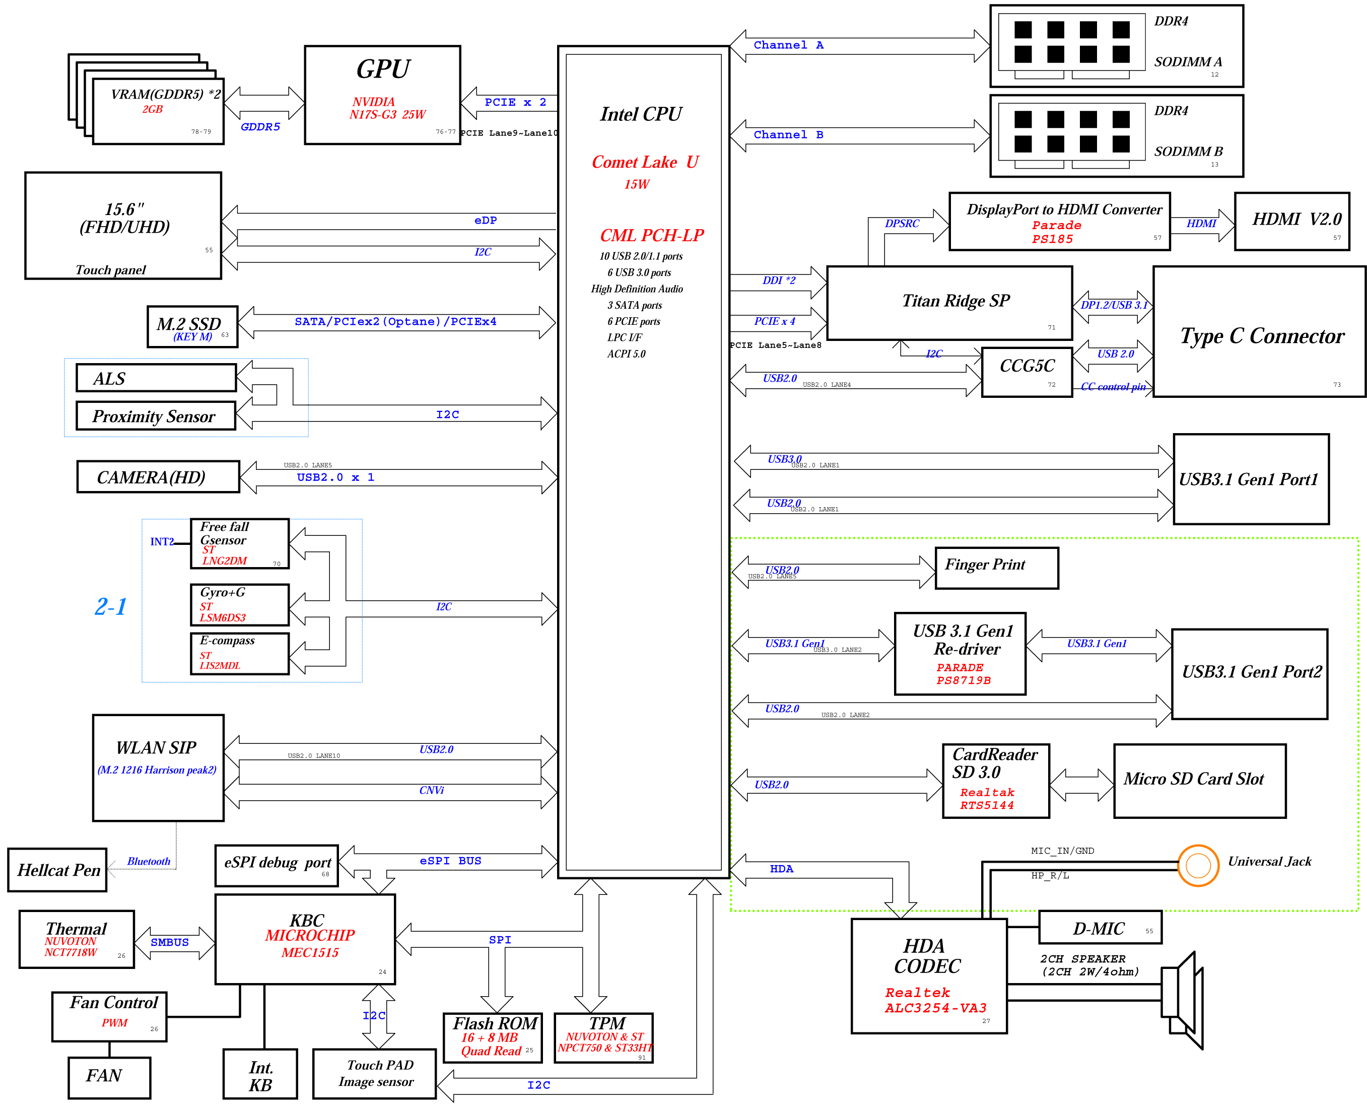The height and width of the screenshot is (1115, 1367).
Task: Select the Type C Connector block
Action: pyautogui.click(x=1258, y=332)
